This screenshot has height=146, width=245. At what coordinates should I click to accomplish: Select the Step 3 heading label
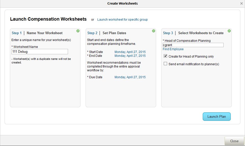click(168, 33)
